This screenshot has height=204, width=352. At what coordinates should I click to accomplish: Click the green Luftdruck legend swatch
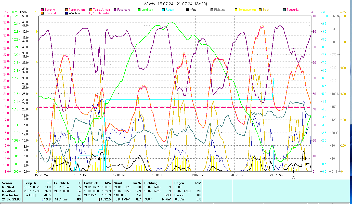point(139,10)
